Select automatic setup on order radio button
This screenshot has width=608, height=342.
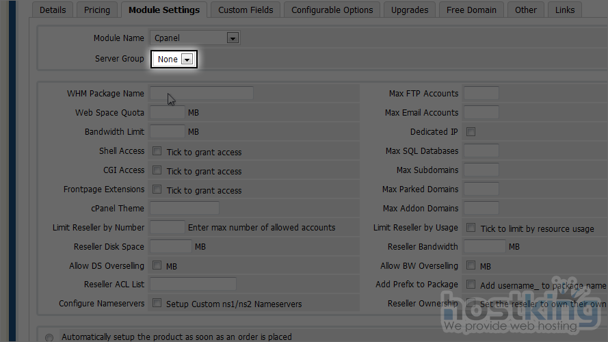(49, 337)
